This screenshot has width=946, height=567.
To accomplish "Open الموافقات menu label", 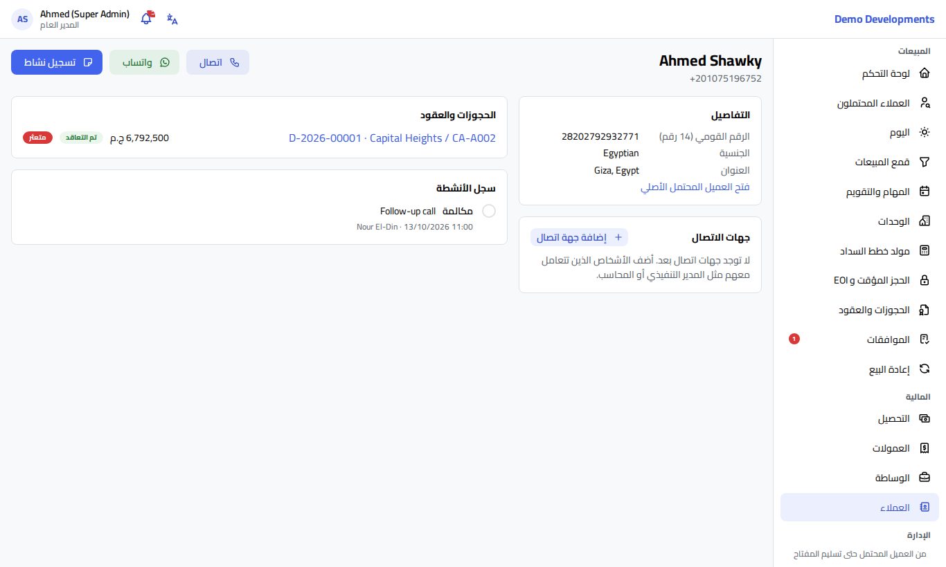I will pyautogui.click(x=889, y=340).
